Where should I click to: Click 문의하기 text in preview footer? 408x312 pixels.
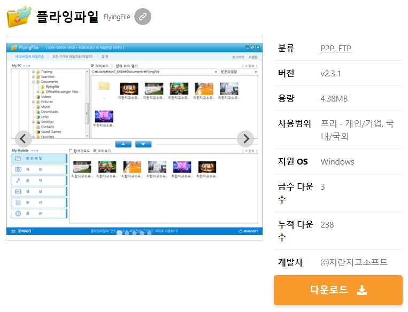point(25,231)
